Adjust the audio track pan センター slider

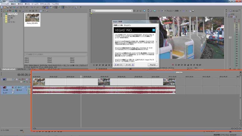(13, 93)
